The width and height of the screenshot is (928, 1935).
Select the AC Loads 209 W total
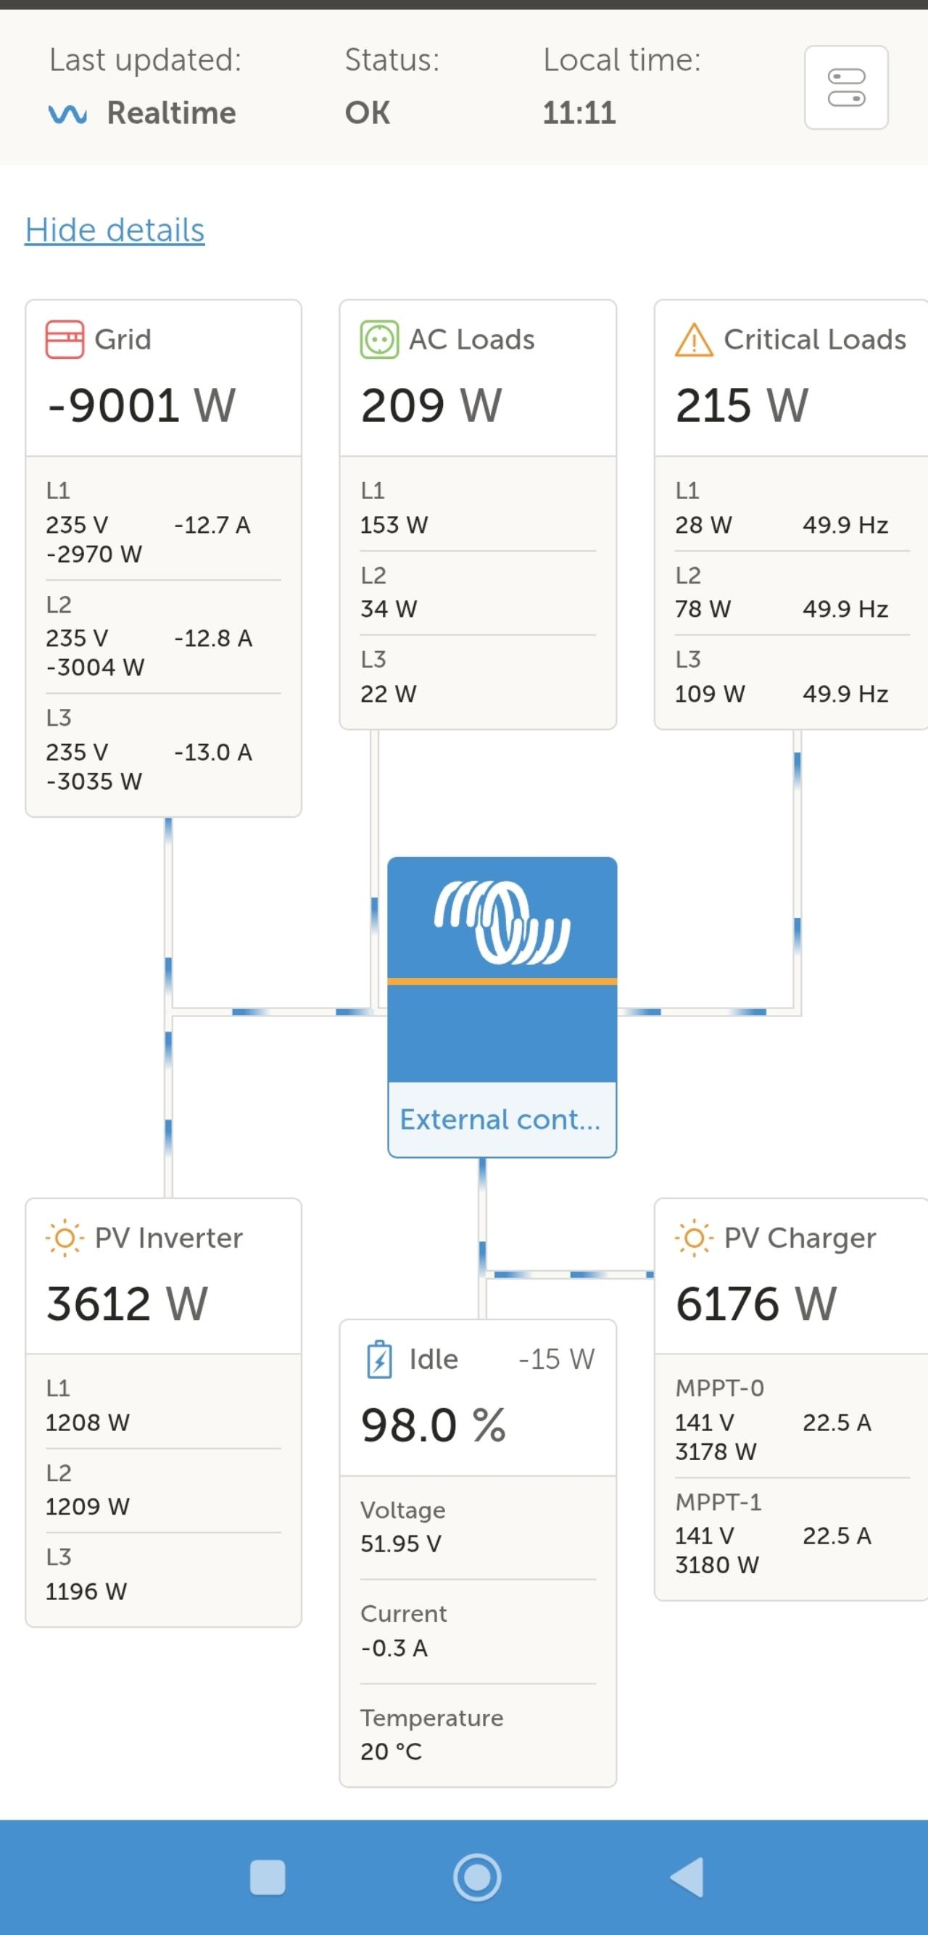(x=431, y=405)
